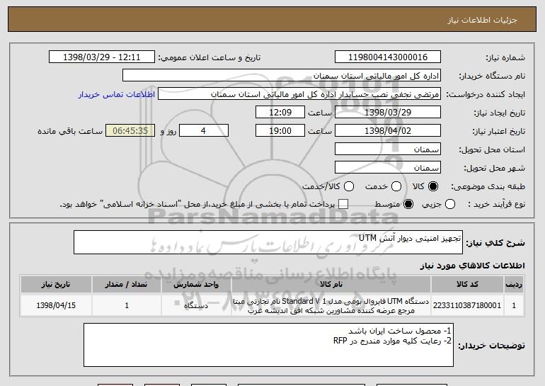Click the validity date field 1398/04/02
Screen dimensions: 545x386
pyautogui.click(x=388, y=131)
